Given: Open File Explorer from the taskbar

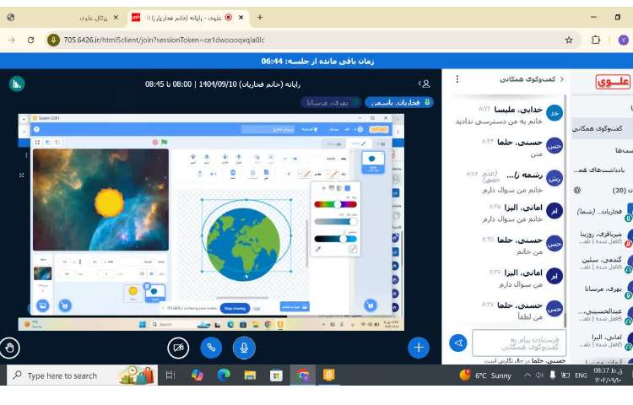Looking at the screenshot, I should pos(250,375).
